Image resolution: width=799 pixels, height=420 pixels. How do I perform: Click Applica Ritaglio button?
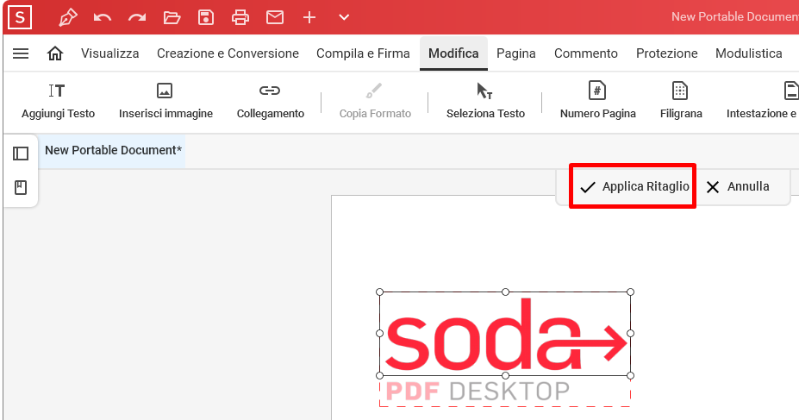coord(634,186)
